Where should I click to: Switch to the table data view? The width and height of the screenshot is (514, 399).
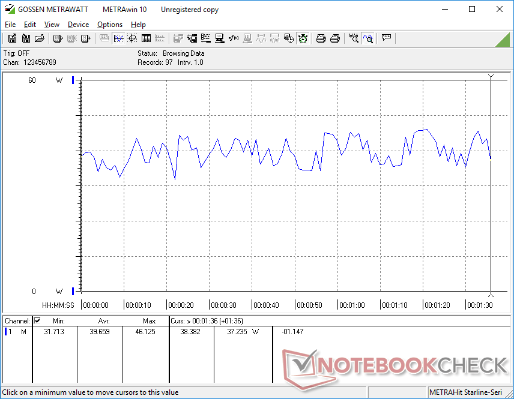[146, 38]
